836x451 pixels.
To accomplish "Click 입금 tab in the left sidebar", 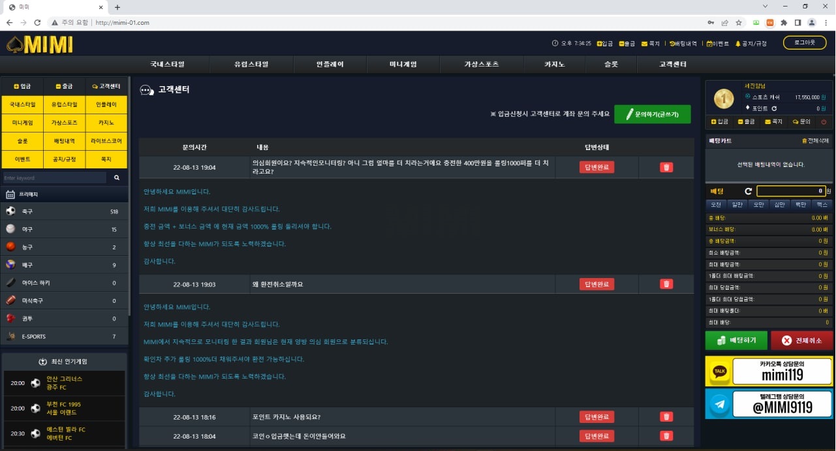I will pos(22,86).
